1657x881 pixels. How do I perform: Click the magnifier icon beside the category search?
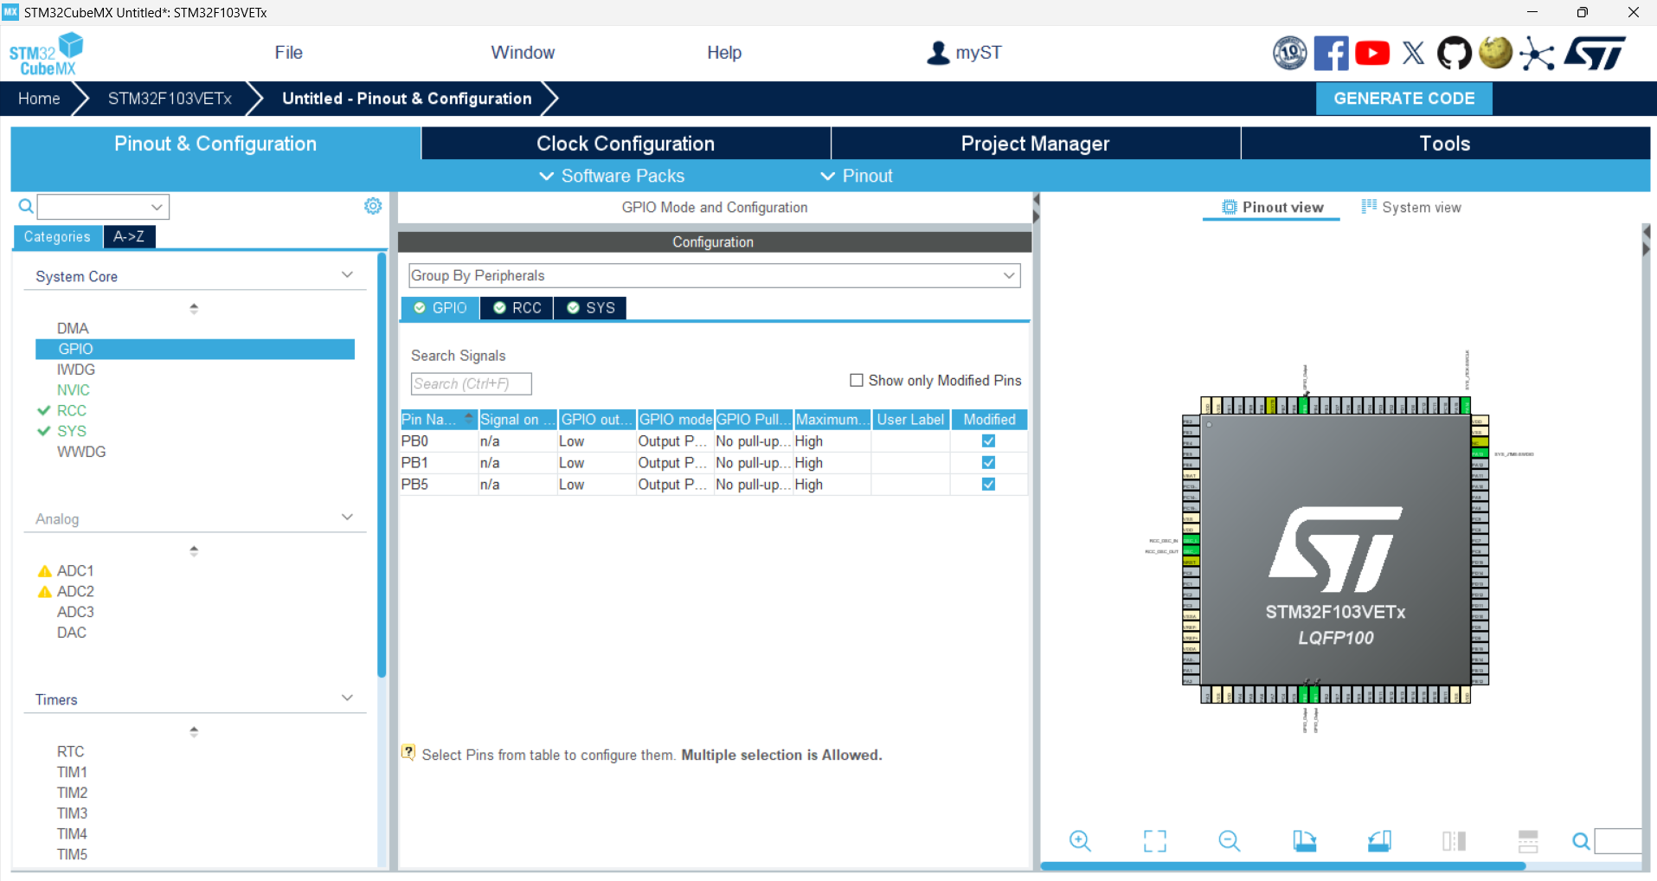click(26, 206)
